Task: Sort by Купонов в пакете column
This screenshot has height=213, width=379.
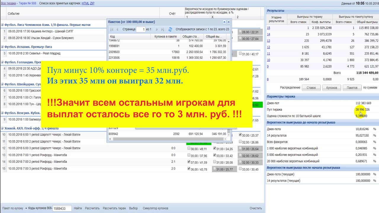Action: click(x=166, y=36)
